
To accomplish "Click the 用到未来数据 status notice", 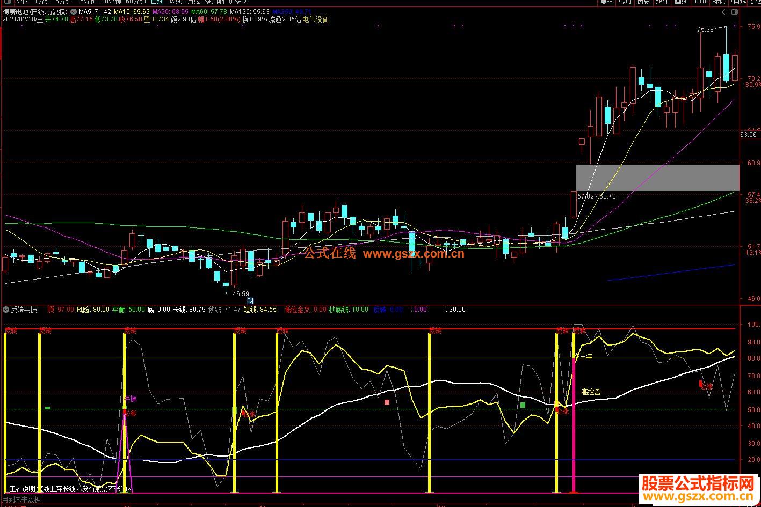I will [21, 499].
